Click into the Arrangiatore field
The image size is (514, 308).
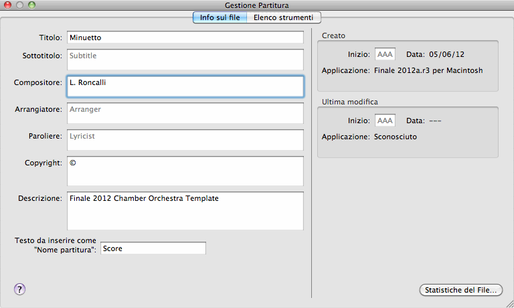(185, 113)
